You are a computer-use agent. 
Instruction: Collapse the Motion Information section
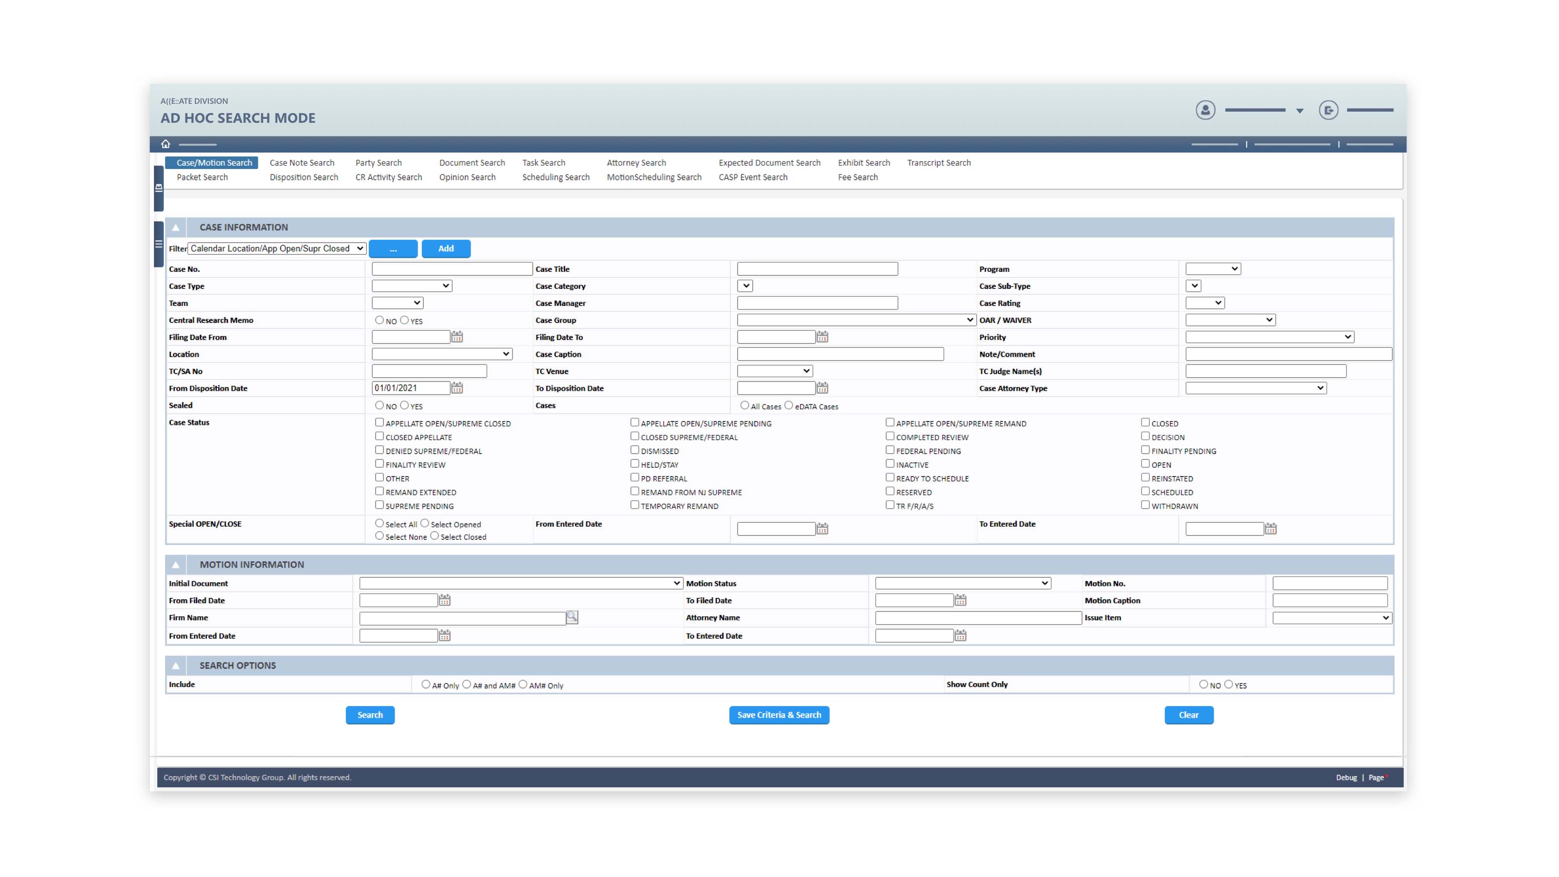click(x=175, y=565)
